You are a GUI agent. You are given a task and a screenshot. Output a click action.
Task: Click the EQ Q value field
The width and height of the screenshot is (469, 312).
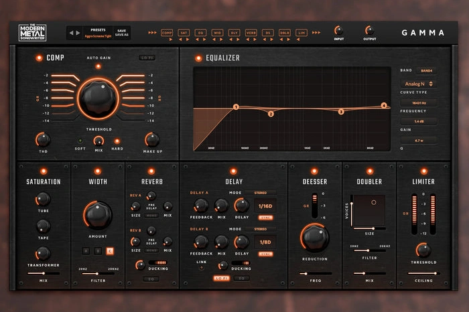(419, 140)
